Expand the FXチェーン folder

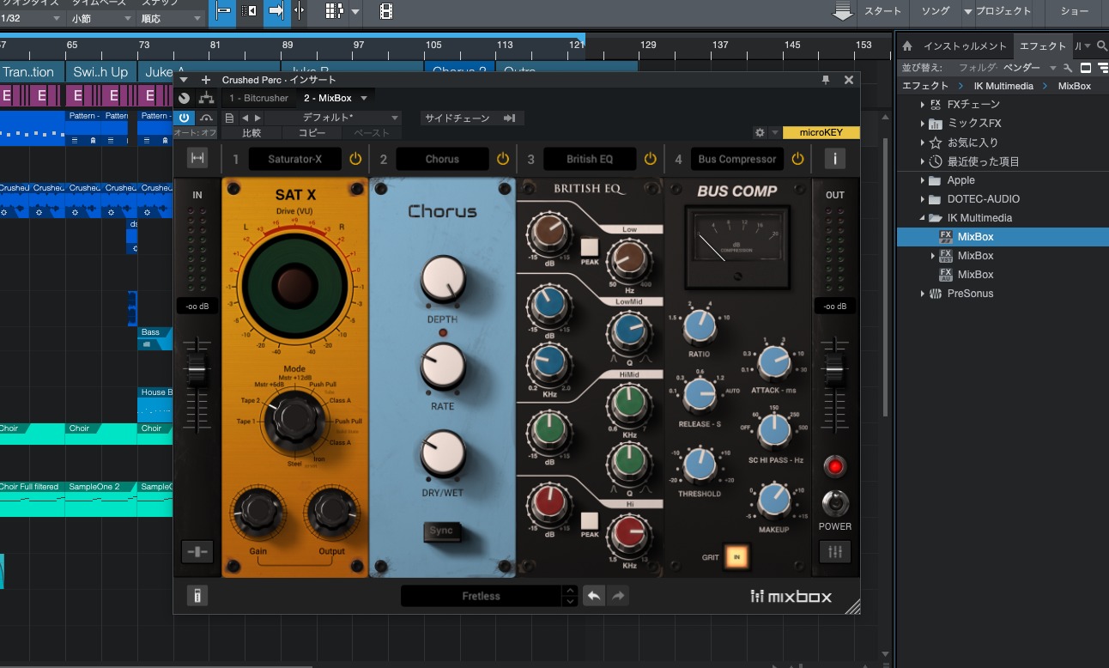(924, 104)
